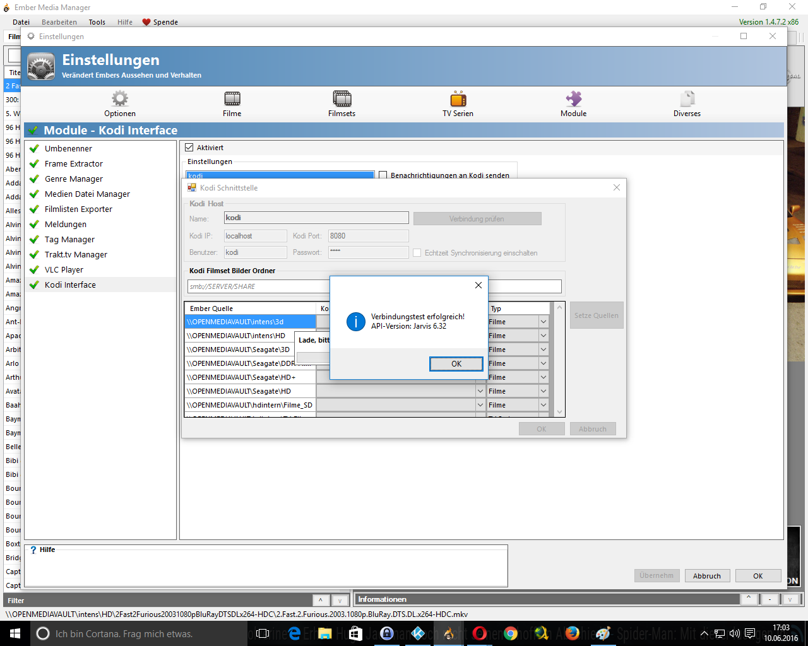Screen dimensions: 808x646
Task: Toggle Echtzeit Synchronisierung einschalten checkbox
Action: coord(417,253)
